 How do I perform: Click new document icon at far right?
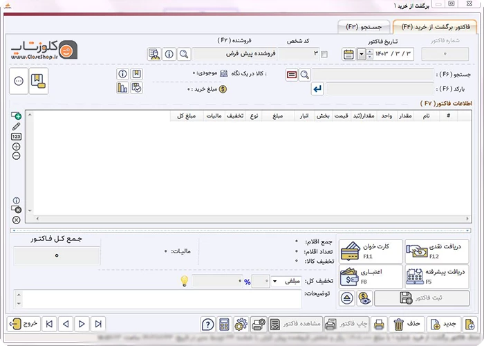pos(469,325)
